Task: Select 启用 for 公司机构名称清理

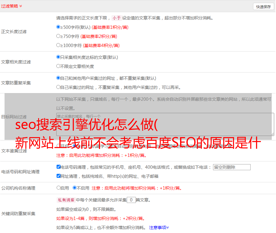Action: tap(58, 187)
